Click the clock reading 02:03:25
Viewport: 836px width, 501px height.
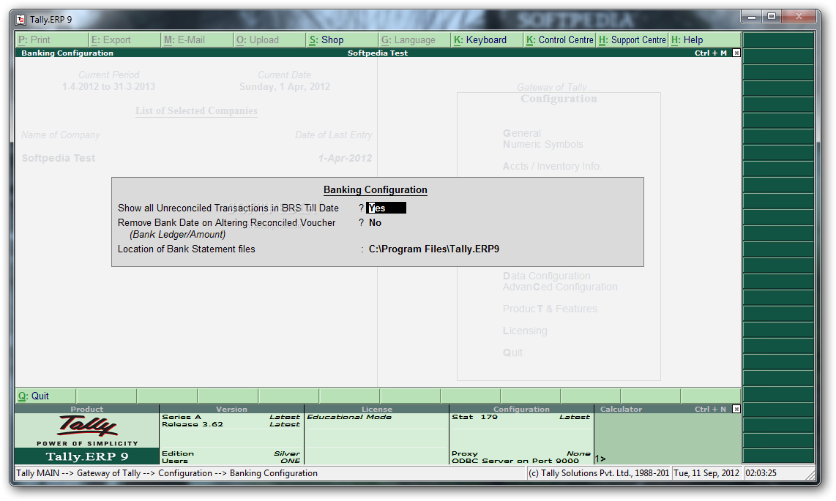761,472
